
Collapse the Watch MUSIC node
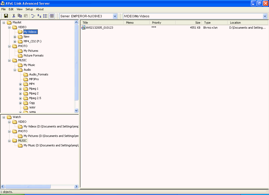[x=9, y=141]
